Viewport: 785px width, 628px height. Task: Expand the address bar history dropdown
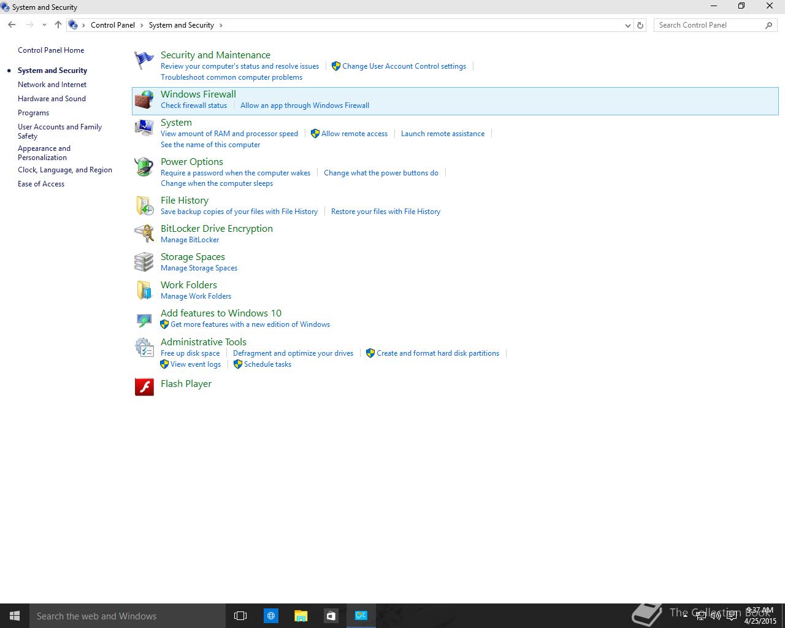tap(627, 25)
